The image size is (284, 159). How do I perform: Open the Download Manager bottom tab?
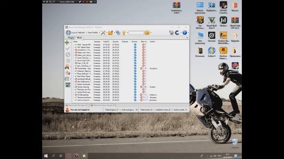tap(77, 105)
